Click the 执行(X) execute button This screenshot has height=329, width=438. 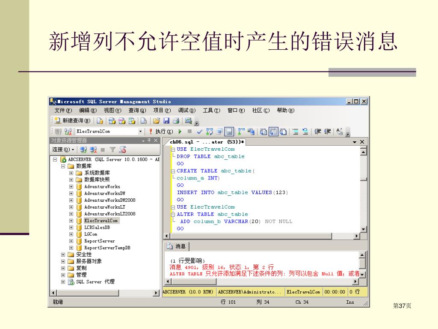tap(161, 131)
